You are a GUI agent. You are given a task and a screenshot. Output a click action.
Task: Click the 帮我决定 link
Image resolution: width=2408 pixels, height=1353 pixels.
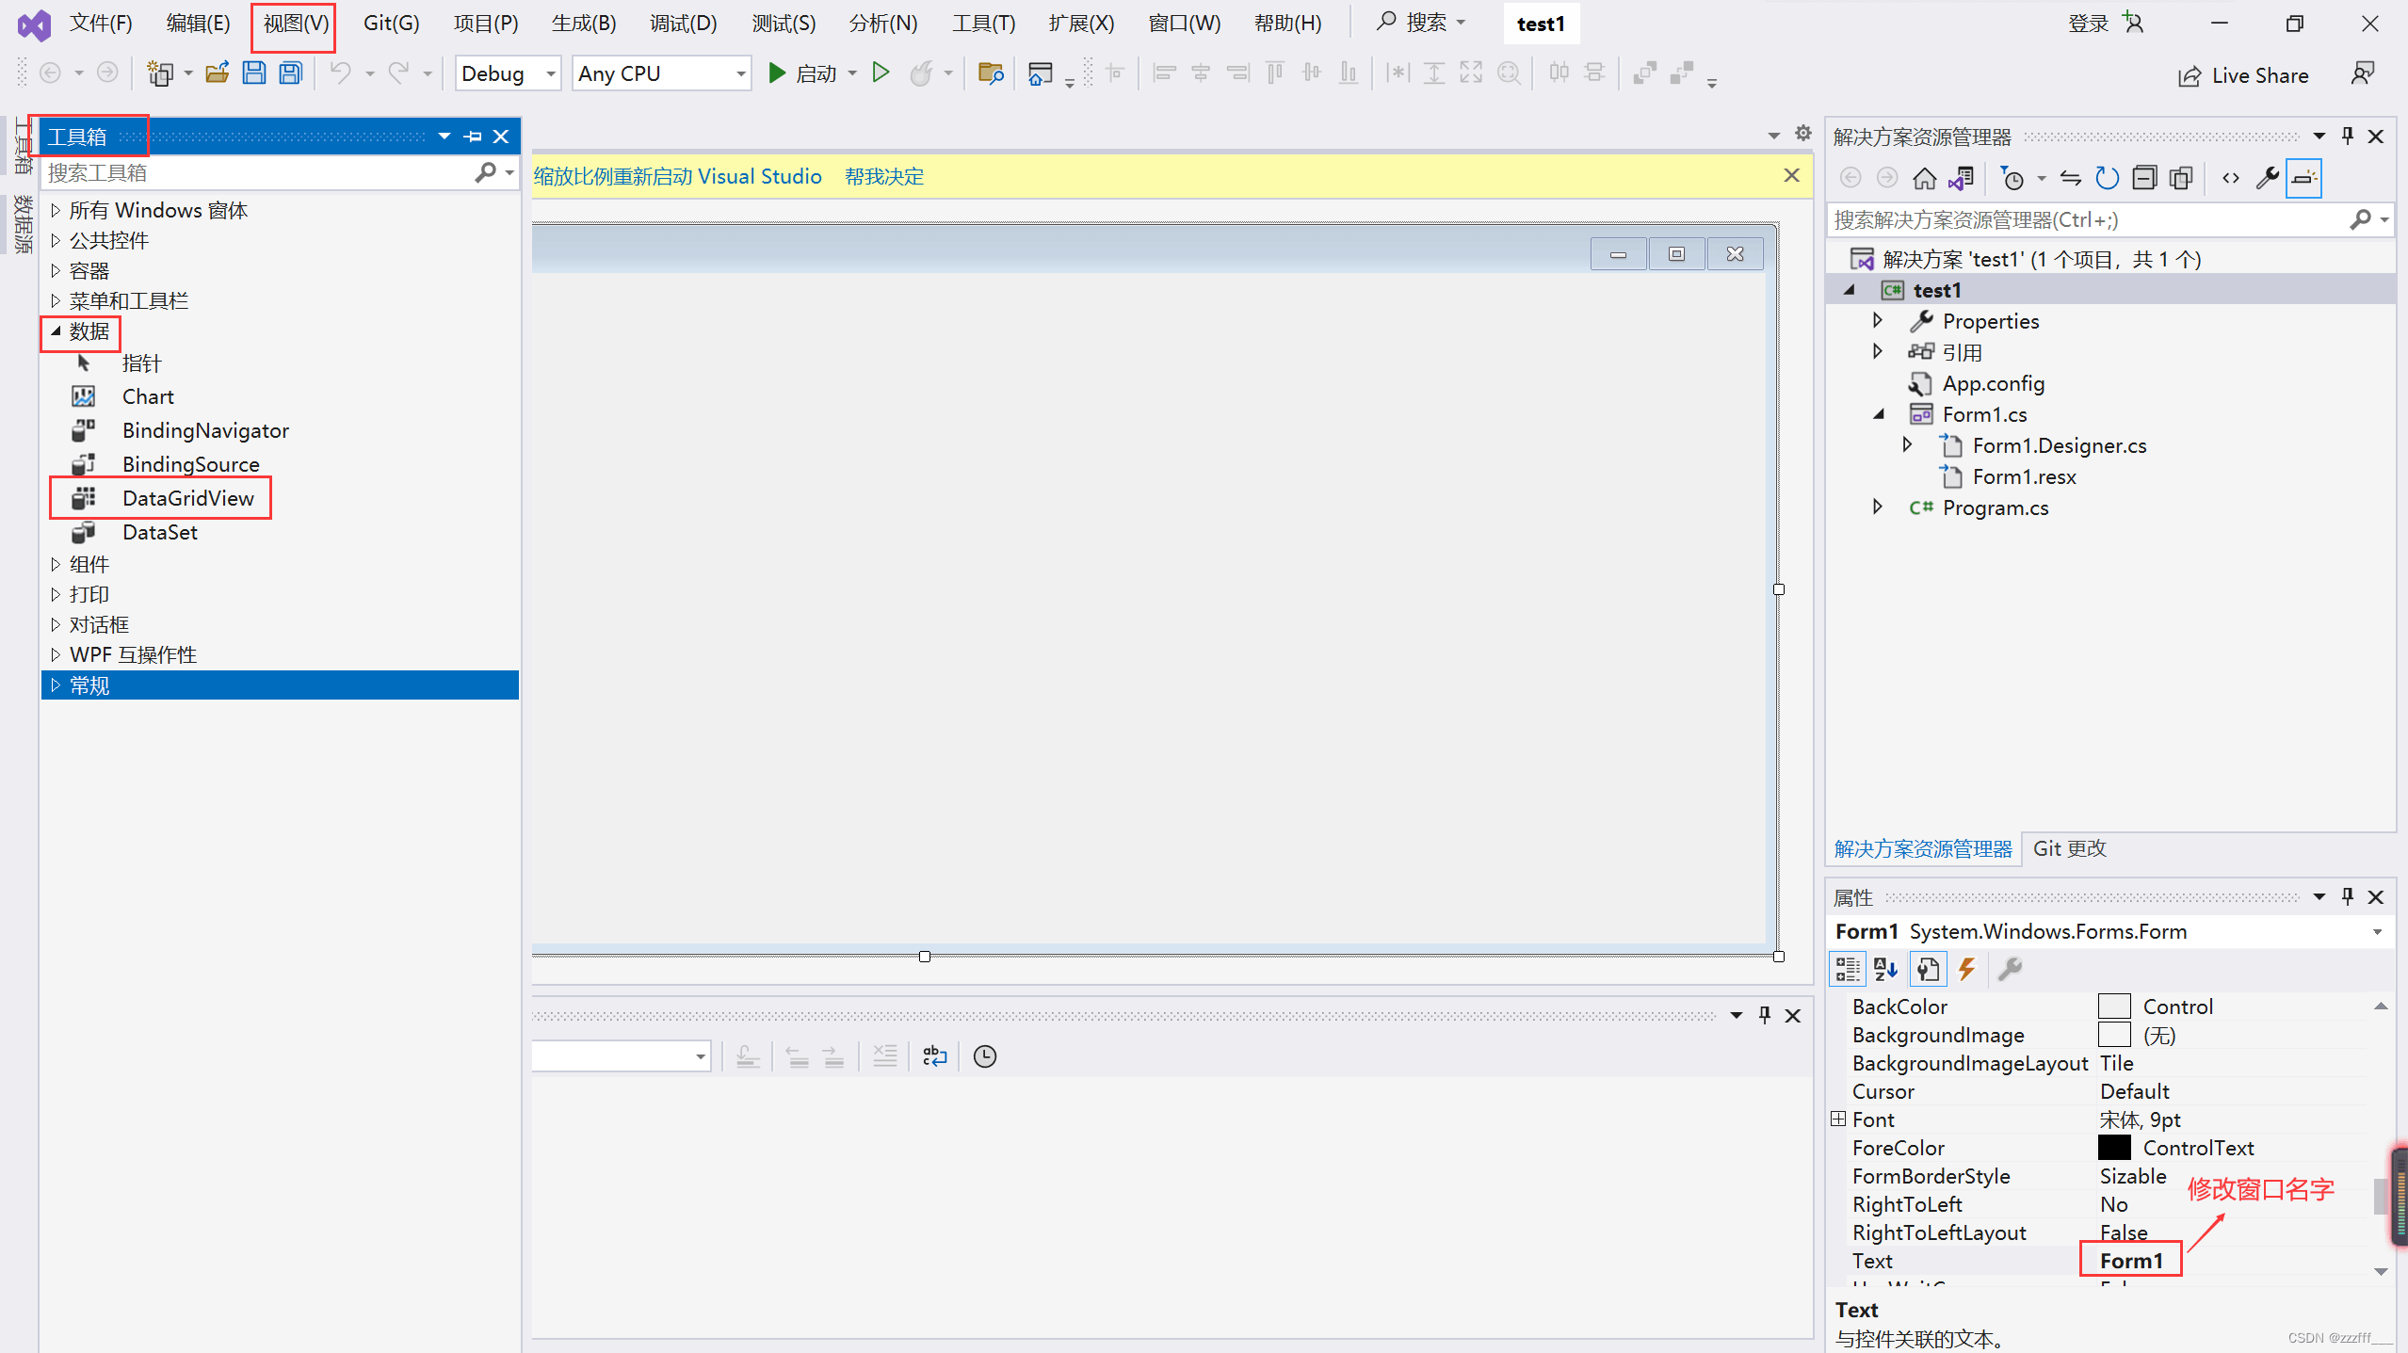[883, 176]
